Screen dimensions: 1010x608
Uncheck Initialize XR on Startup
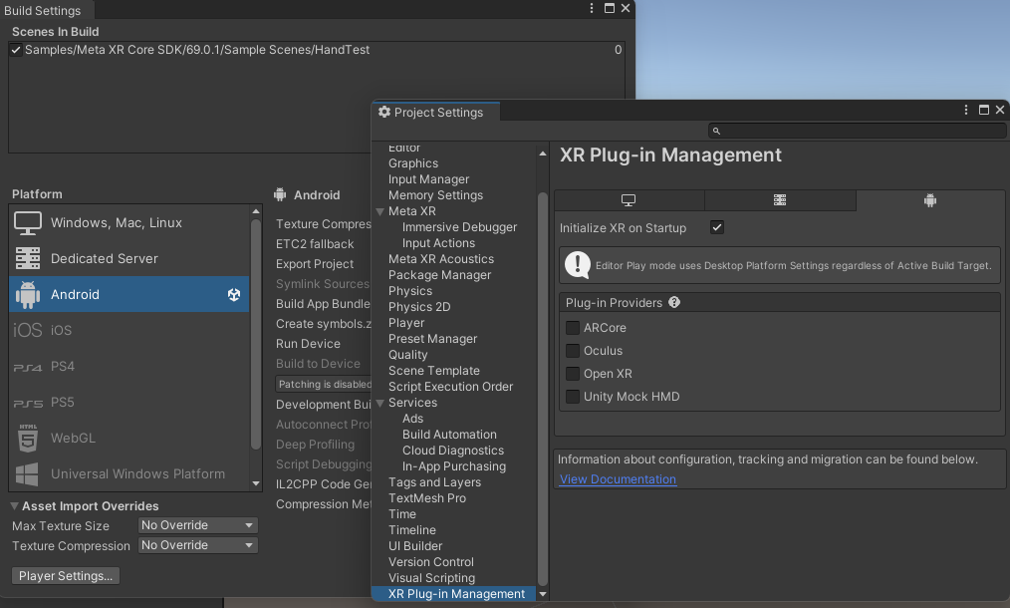pos(716,227)
